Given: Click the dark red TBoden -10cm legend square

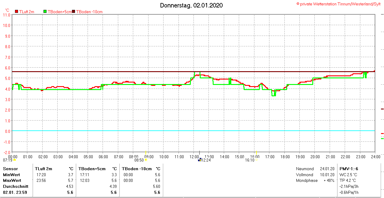Looking at the screenshot, I should tap(73, 12).
